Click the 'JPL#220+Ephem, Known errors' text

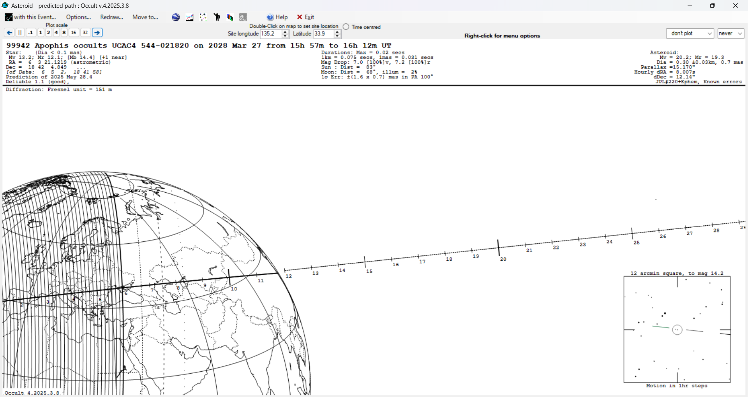pyautogui.click(x=699, y=82)
